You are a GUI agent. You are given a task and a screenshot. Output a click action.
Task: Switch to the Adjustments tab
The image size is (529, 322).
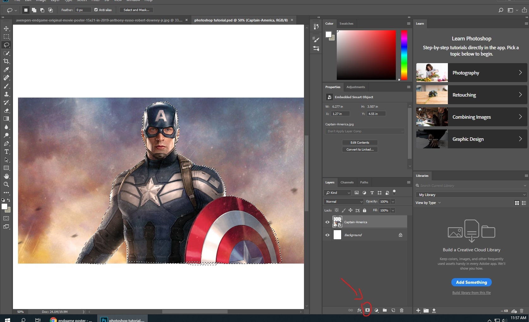pos(355,87)
